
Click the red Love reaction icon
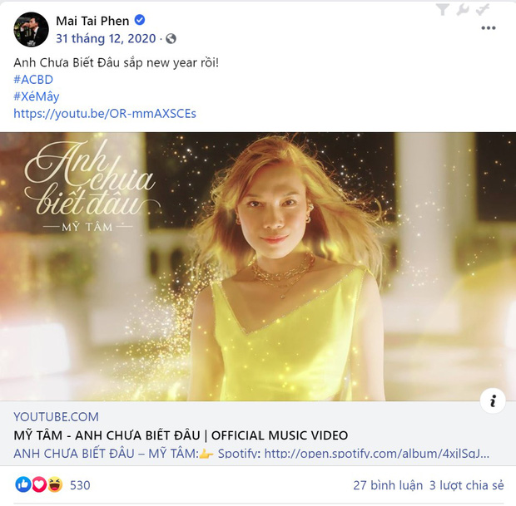38,484
